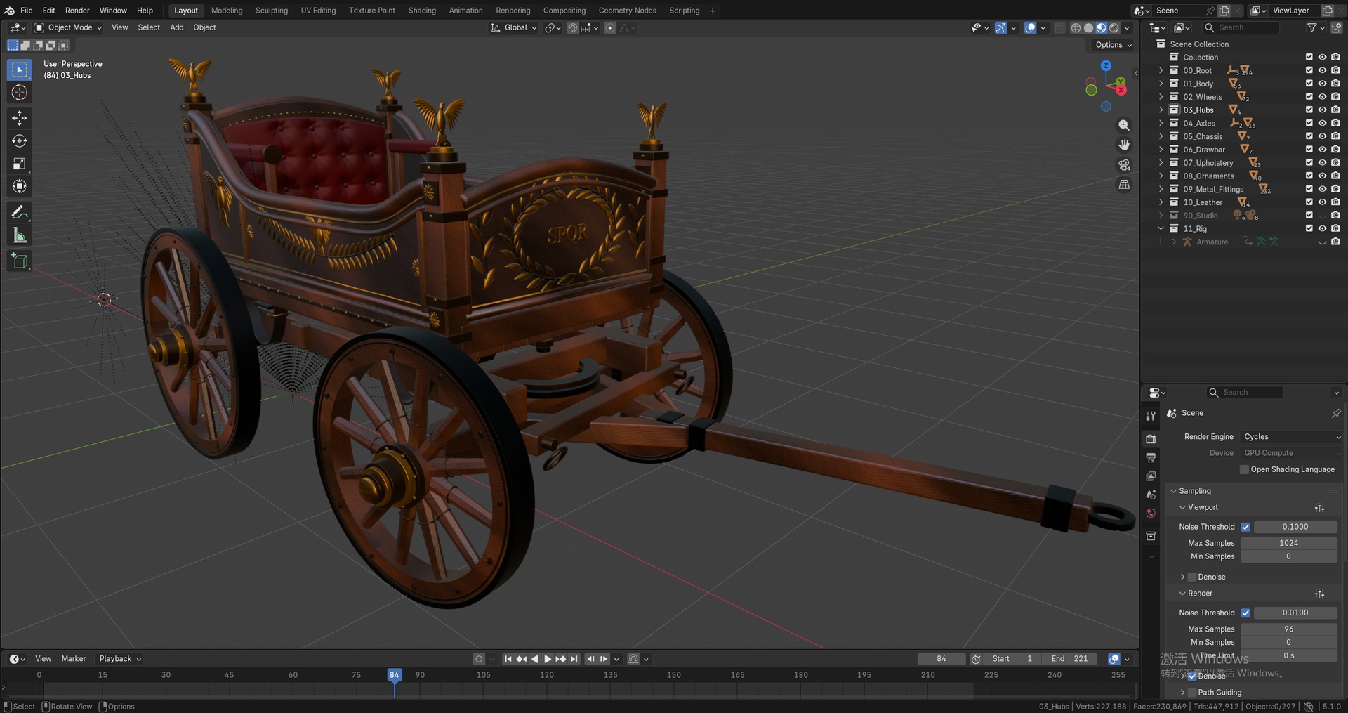This screenshot has width=1348, height=713.
Task: Expand the 04_Axles collection
Action: 1161,124
